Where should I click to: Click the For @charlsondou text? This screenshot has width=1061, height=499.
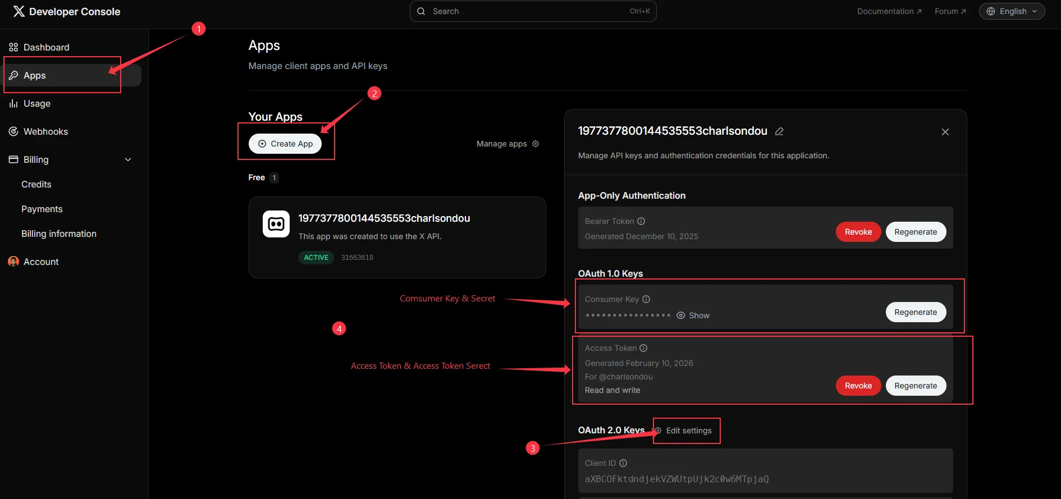tap(619, 377)
